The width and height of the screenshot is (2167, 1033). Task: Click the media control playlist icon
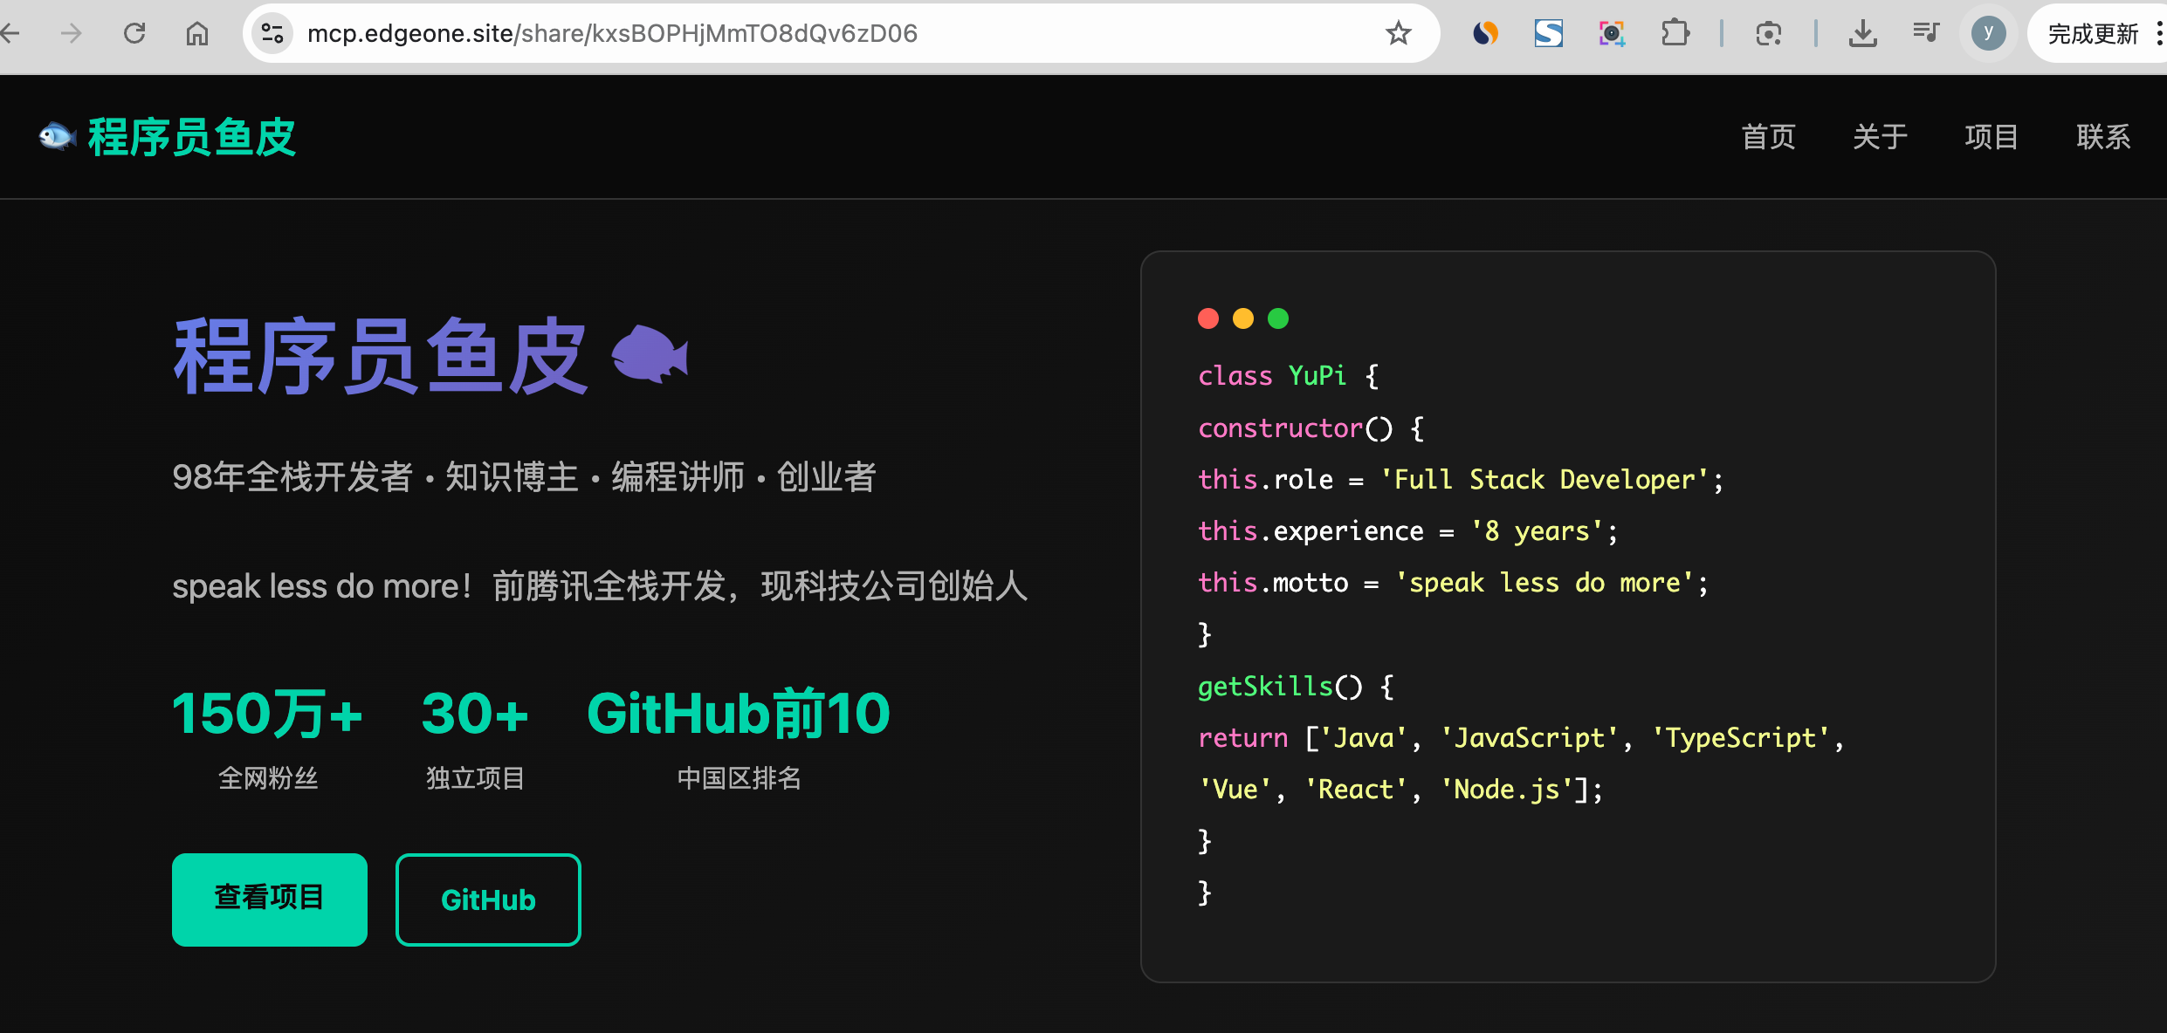click(1925, 33)
